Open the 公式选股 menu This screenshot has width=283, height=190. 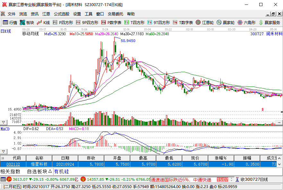(x=62, y=14)
